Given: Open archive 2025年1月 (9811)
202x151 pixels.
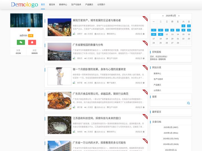Looking at the screenshot, I should [x=171, y=133].
